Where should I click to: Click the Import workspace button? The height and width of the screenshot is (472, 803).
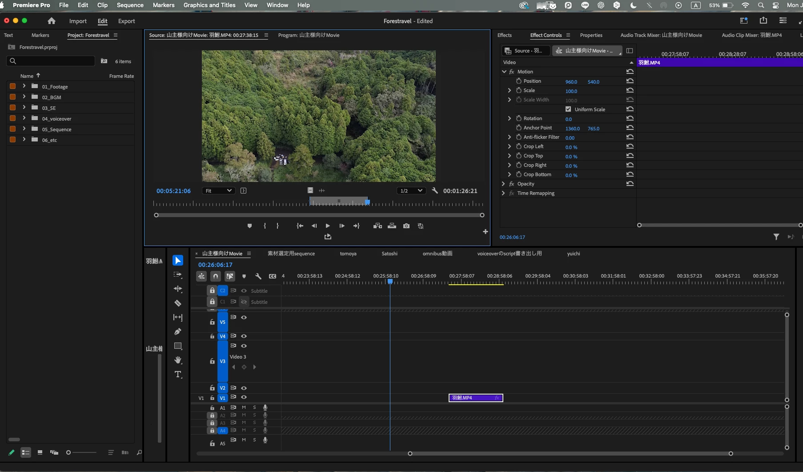tap(78, 21)
